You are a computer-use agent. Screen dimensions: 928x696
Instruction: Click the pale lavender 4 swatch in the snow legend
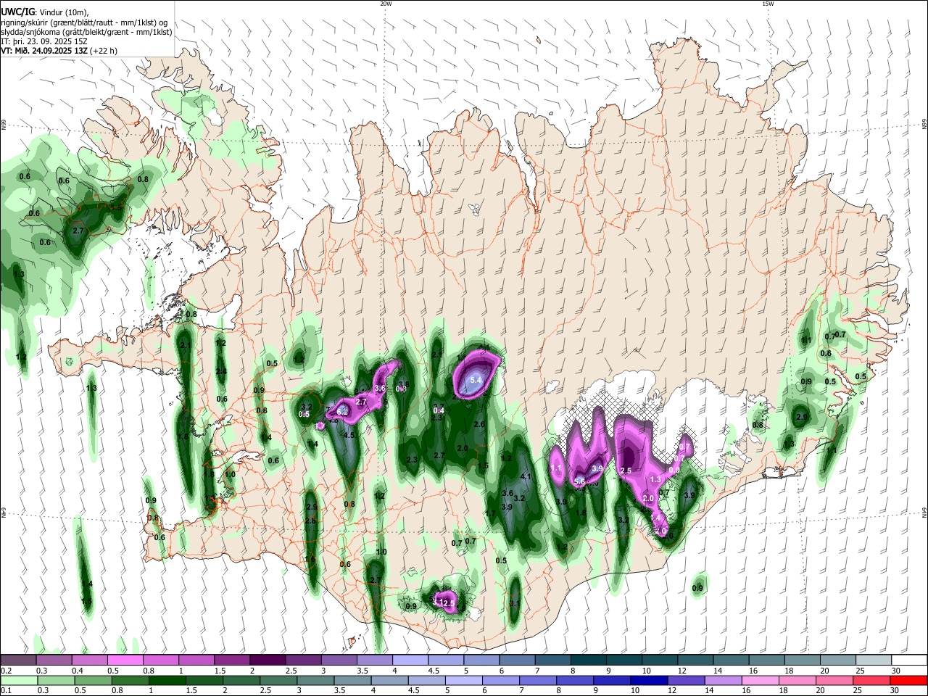click(x=410, y=660)
